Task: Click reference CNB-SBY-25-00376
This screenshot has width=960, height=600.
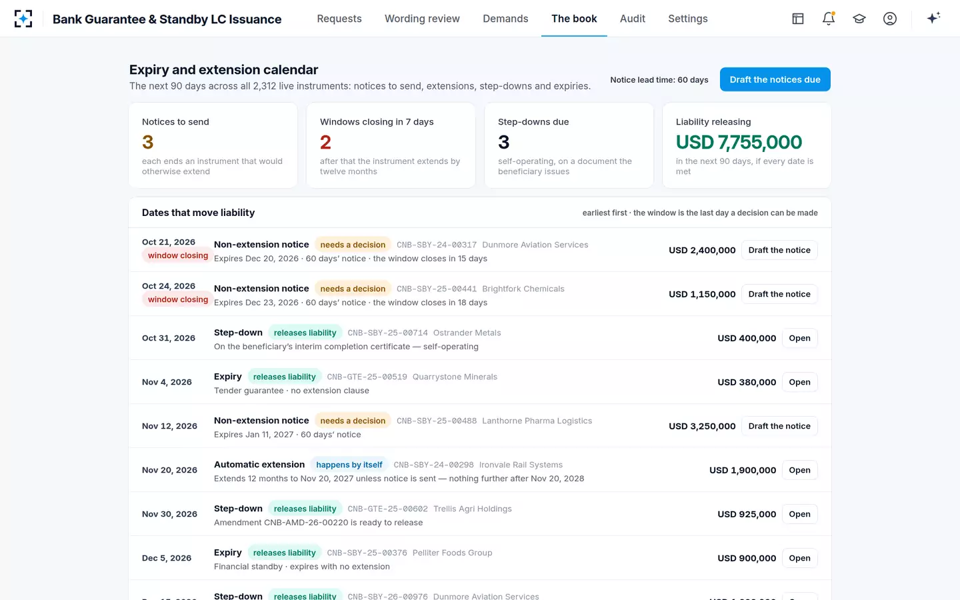Action: (x=367, y=553)
